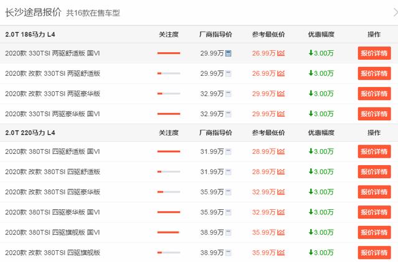This screenshot has width=398, height=262.
Task: Open calculator icon for 380TSI 四驱旗舰版 国VI
Action: (228, 233)
